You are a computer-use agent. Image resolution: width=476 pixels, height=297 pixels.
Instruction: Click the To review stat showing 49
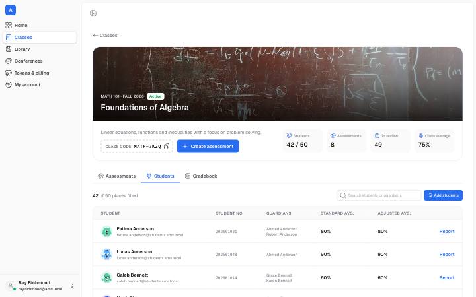[x=390, y=141]
